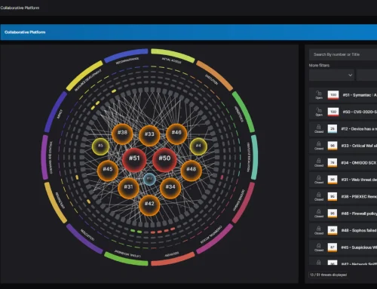The image size is (377, 289).
Task: Select orange threat node #31
Action: point(128,188)
